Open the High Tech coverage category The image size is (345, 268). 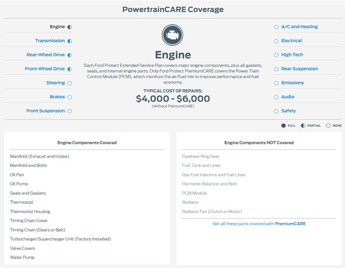pos(292,55)
